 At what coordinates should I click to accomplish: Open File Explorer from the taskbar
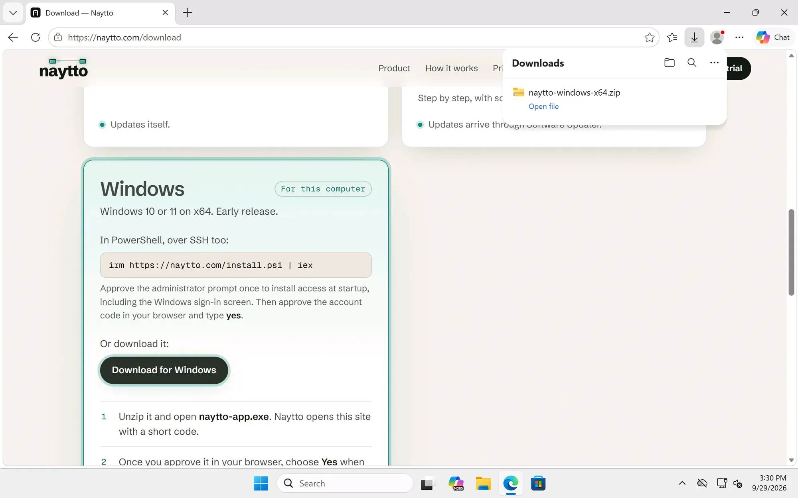tap(483, 483)
